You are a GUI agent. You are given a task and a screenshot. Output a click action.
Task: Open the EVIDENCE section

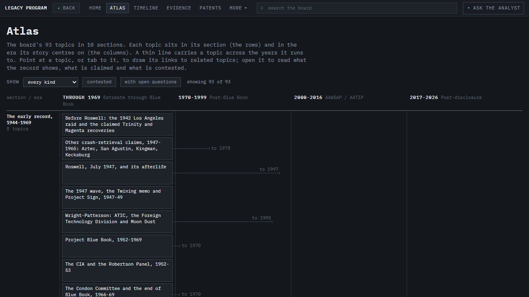click(x=179, y=8)
